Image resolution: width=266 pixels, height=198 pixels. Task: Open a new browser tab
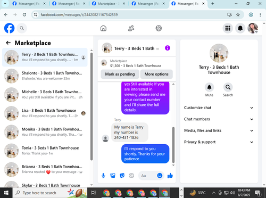click(x=213, y=4)
